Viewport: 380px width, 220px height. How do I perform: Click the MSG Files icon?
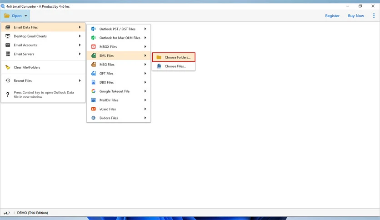(93, 65)
